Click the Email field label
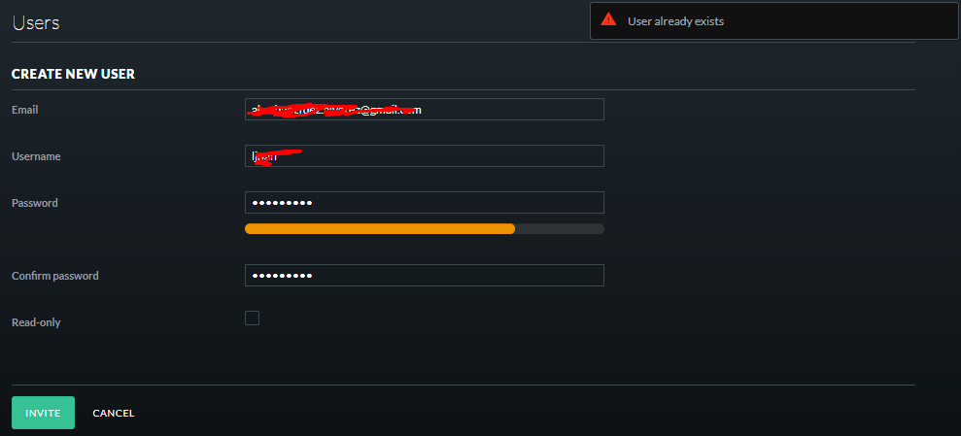 25,110
